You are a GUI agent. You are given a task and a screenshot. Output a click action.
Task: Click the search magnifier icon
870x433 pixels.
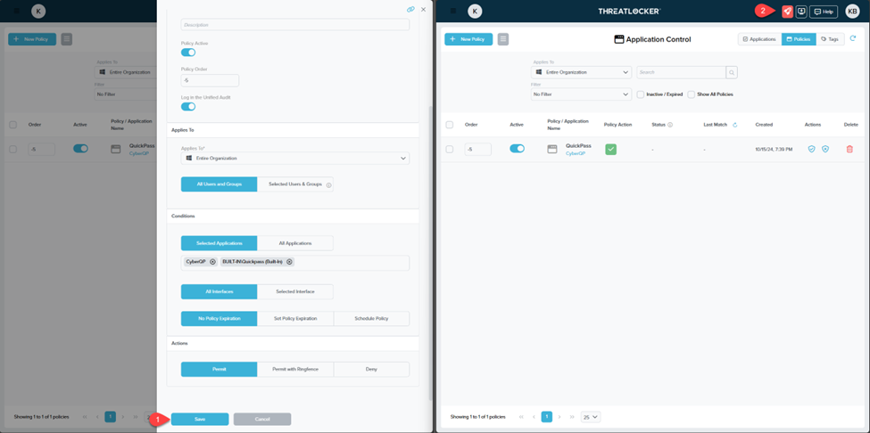(x=732, y=72)
